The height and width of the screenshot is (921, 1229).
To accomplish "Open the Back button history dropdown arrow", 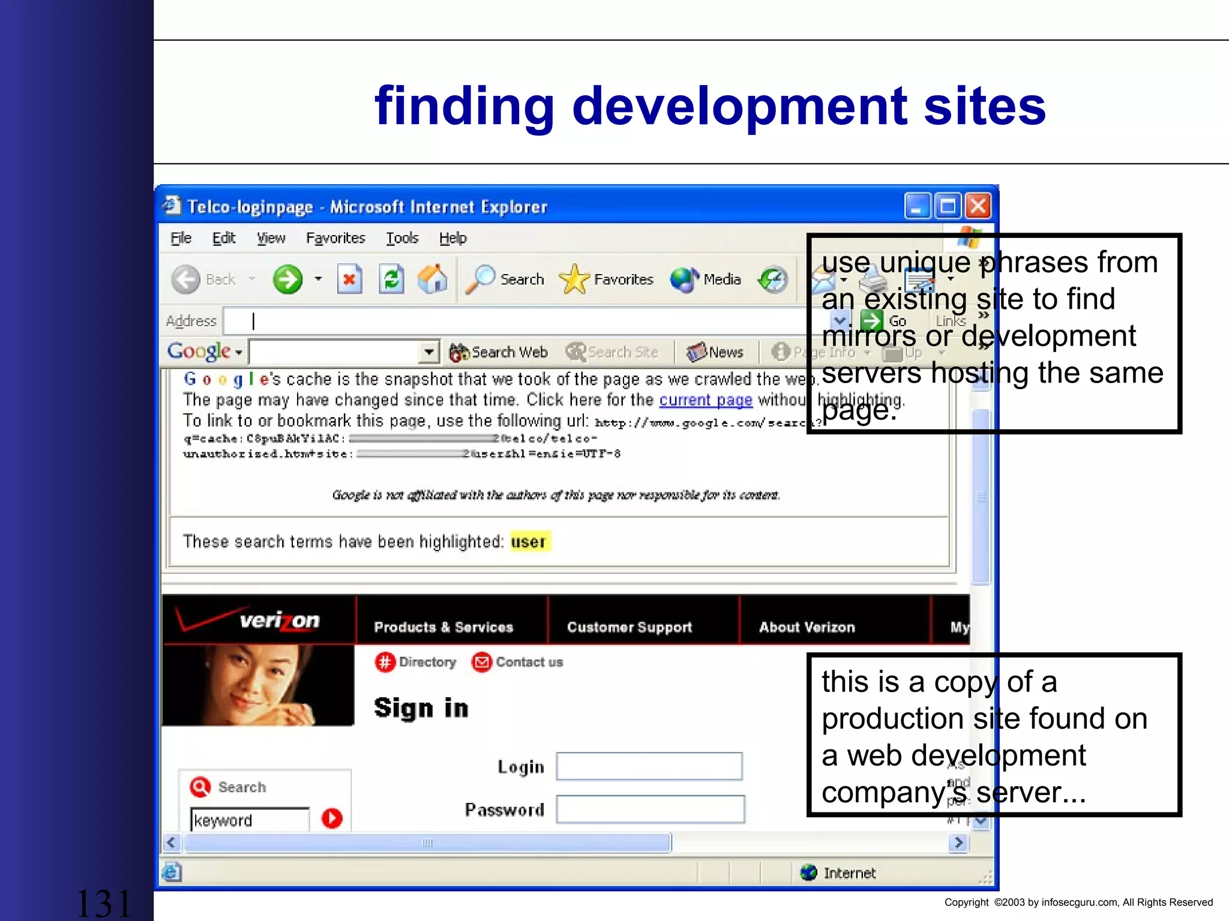I will 252,279.
